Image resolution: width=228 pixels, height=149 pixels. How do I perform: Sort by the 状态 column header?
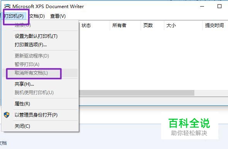coord(94,25)
